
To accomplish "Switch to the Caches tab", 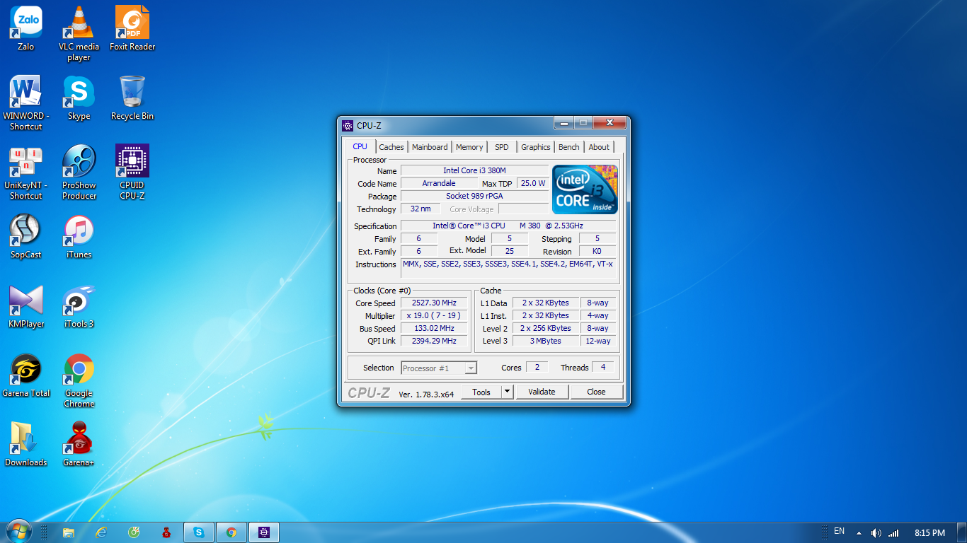I will 391,147.
